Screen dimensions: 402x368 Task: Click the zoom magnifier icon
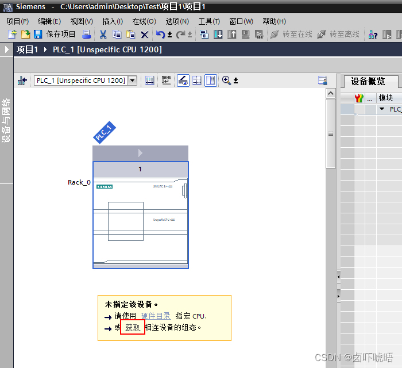pos(226,80)
